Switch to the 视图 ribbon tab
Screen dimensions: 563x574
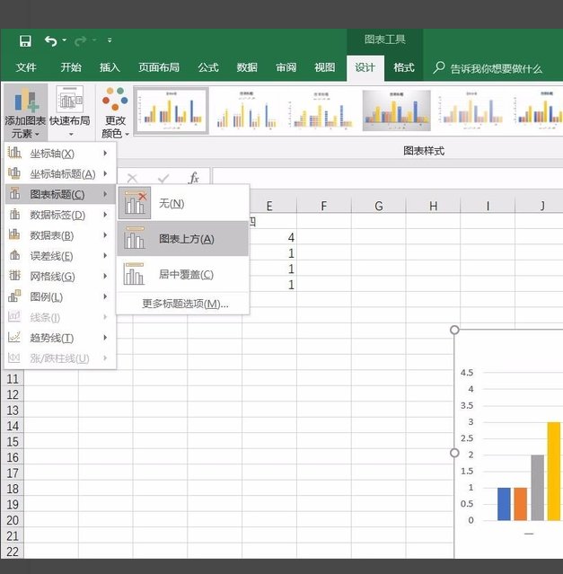[325, 67]
